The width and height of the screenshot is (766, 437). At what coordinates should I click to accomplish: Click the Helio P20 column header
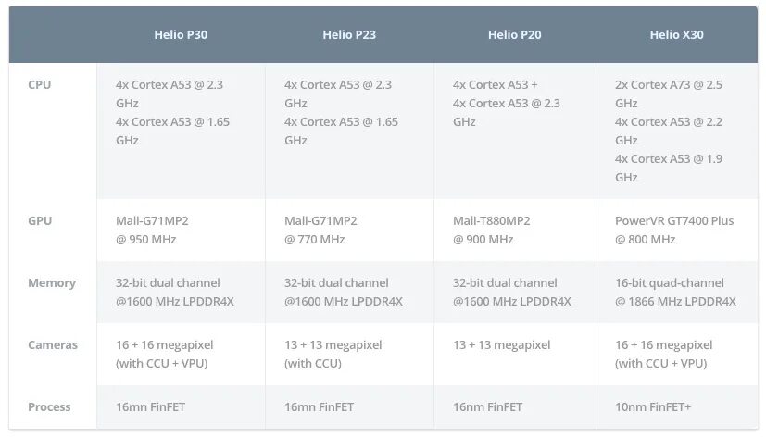click(x=514, y=35)
